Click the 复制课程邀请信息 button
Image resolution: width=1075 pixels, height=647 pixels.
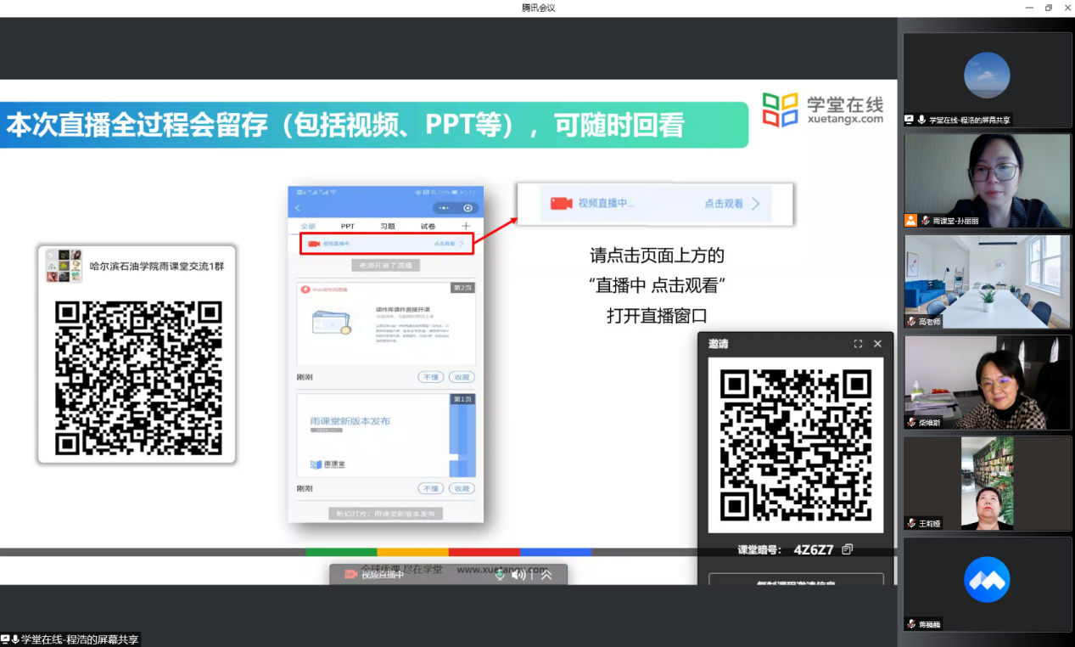click(x=796, y=582)
